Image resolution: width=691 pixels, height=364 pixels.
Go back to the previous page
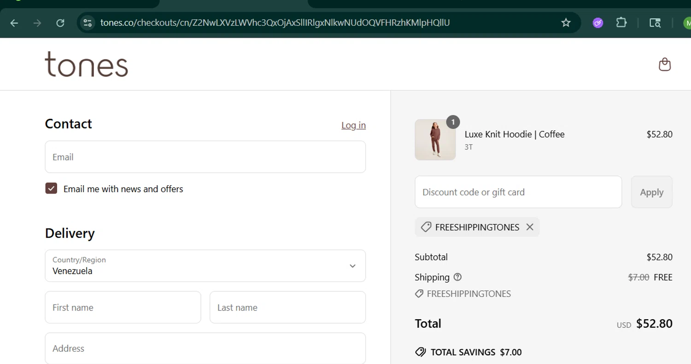14,23
